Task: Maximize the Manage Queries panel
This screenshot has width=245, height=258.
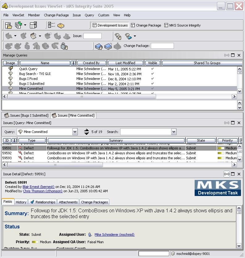Action: click(x=233, y=55)
